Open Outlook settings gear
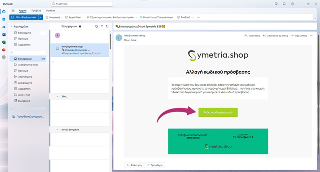 292,4
